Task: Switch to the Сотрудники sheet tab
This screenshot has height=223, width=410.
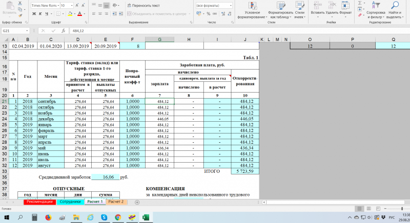Action: 70,202
